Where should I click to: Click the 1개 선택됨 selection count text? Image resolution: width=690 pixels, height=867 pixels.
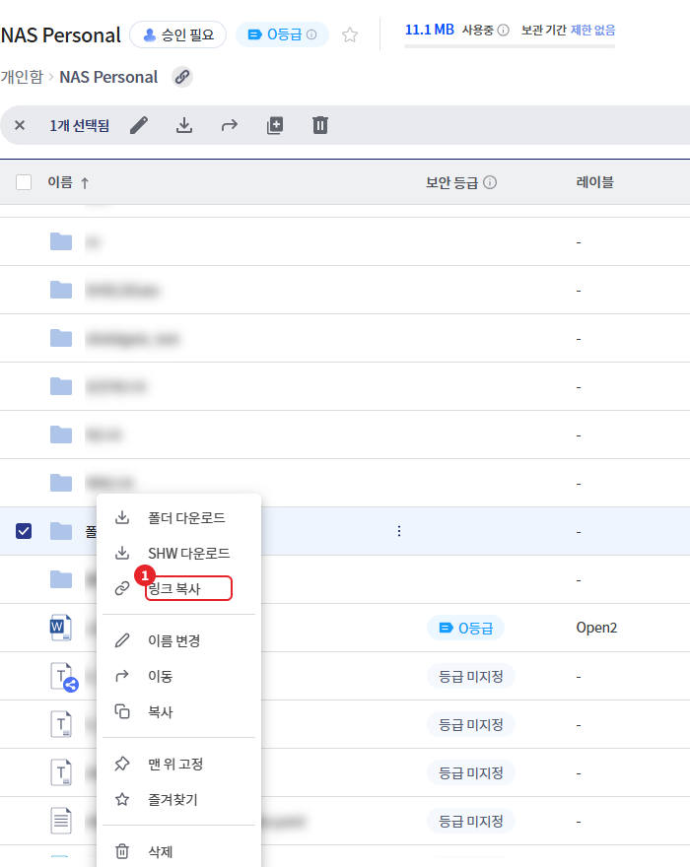[x=79, y=125]
